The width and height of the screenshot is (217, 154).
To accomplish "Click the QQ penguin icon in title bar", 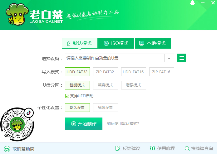I will [x=193, y=3].
